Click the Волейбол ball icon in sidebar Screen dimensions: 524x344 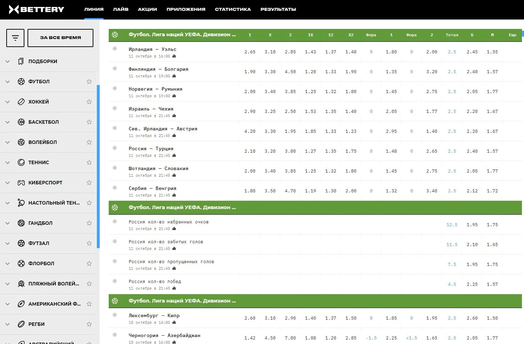click(21, 142)
